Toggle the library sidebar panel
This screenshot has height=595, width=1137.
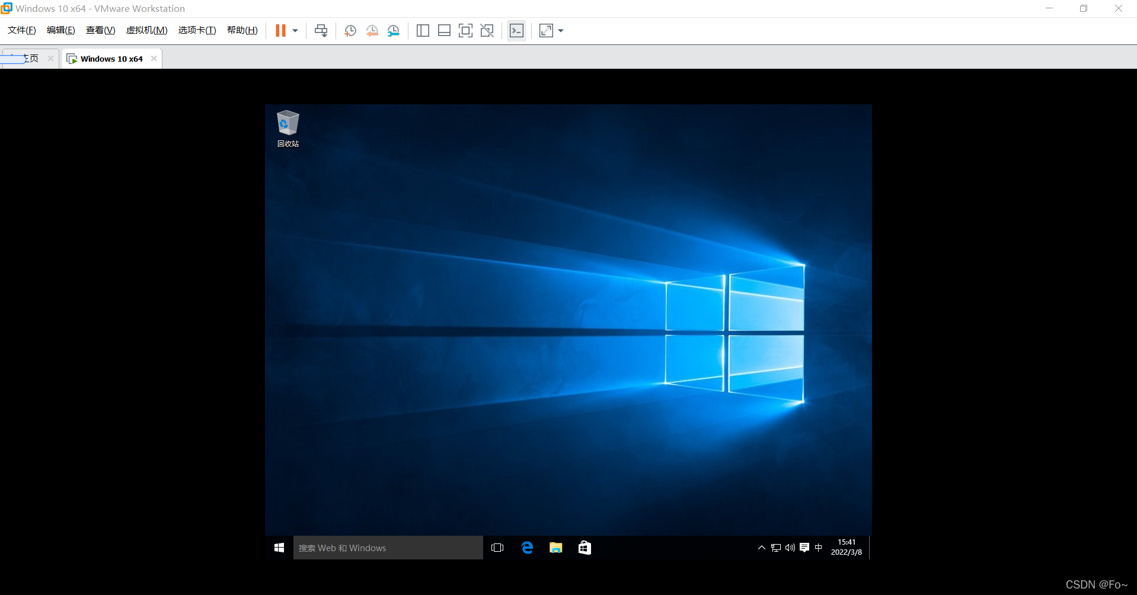[x=423, y=30]
